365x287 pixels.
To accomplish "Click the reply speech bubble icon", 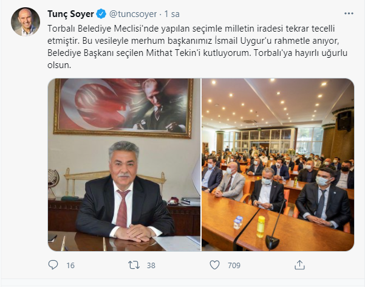I will [x=53, y=265].
